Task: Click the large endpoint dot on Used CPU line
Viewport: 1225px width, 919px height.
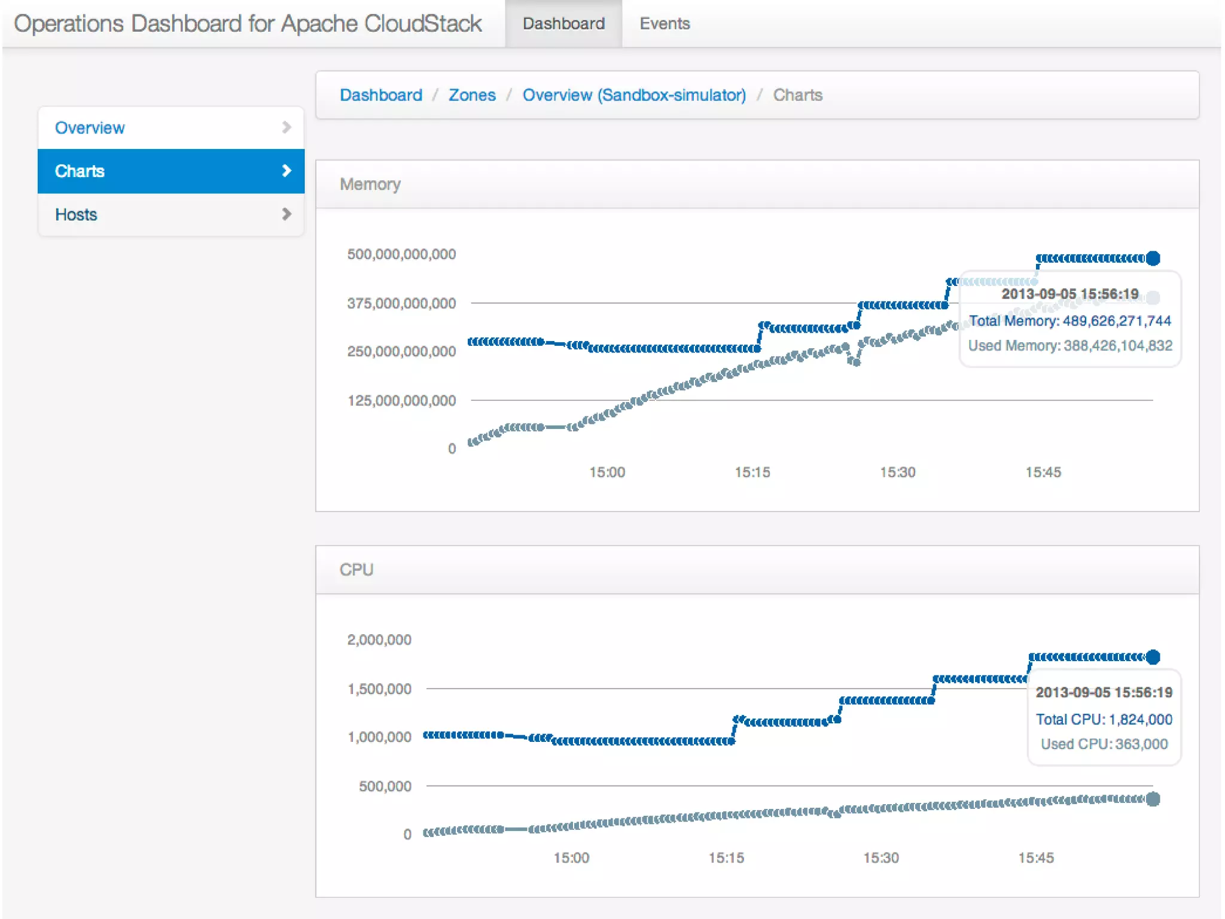Action: point(1153,799)
